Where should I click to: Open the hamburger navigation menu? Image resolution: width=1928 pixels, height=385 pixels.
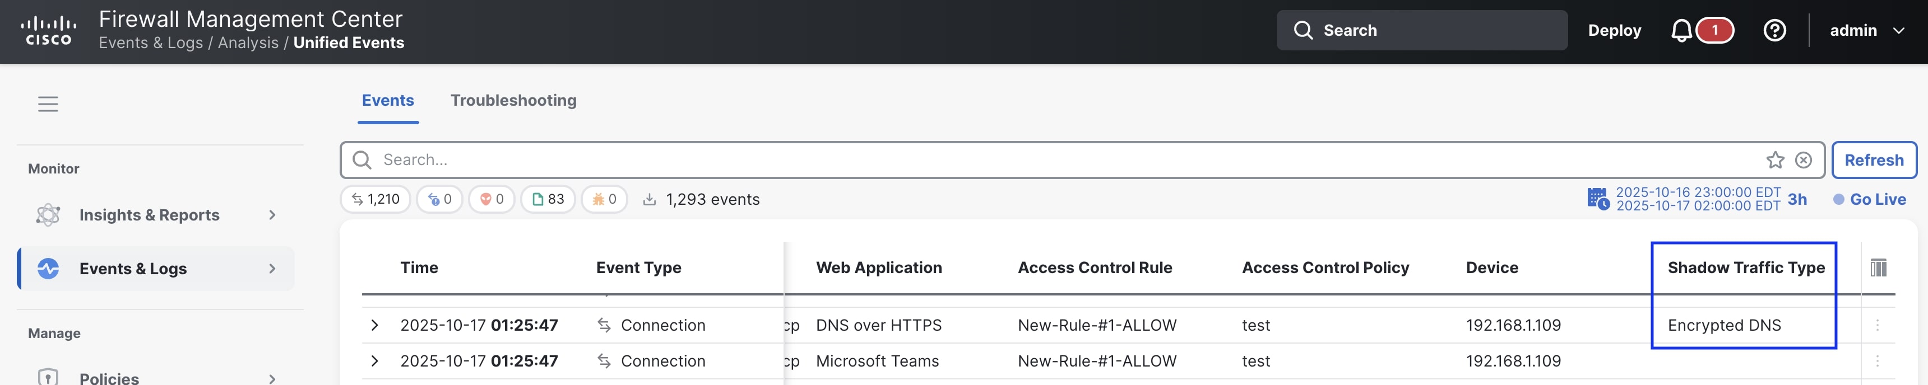48,104
